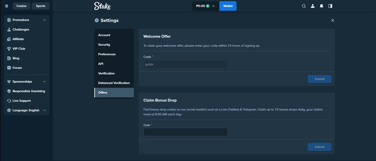The height and width of the screenshot is (161, 376).
Task: Click the Sponsorships handshake icon
Action: coord(9,82)
